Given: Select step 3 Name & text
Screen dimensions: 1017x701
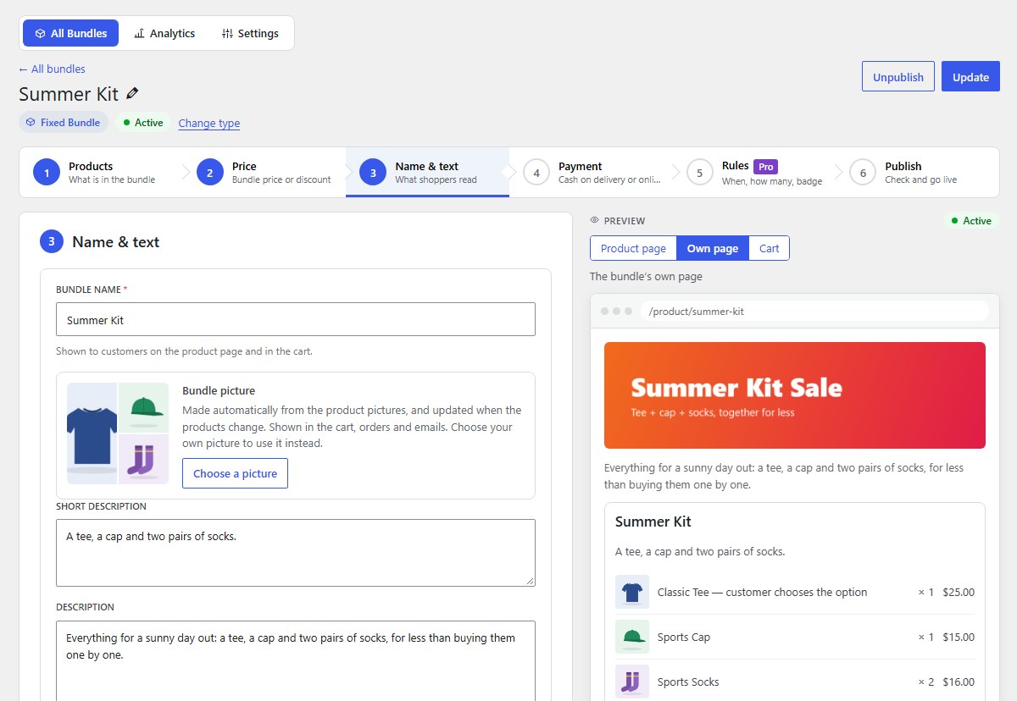Looking at the screenshot, I should 427,173.
